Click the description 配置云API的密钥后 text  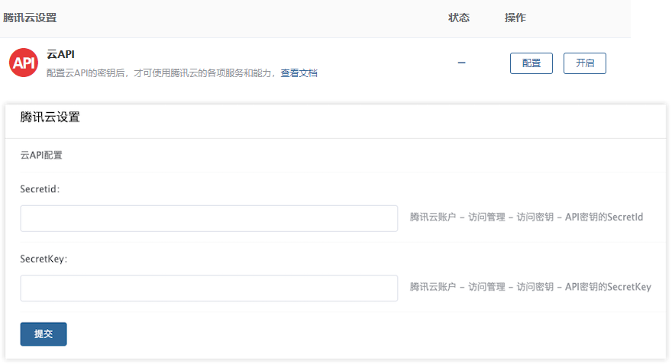tap(161, 73)
